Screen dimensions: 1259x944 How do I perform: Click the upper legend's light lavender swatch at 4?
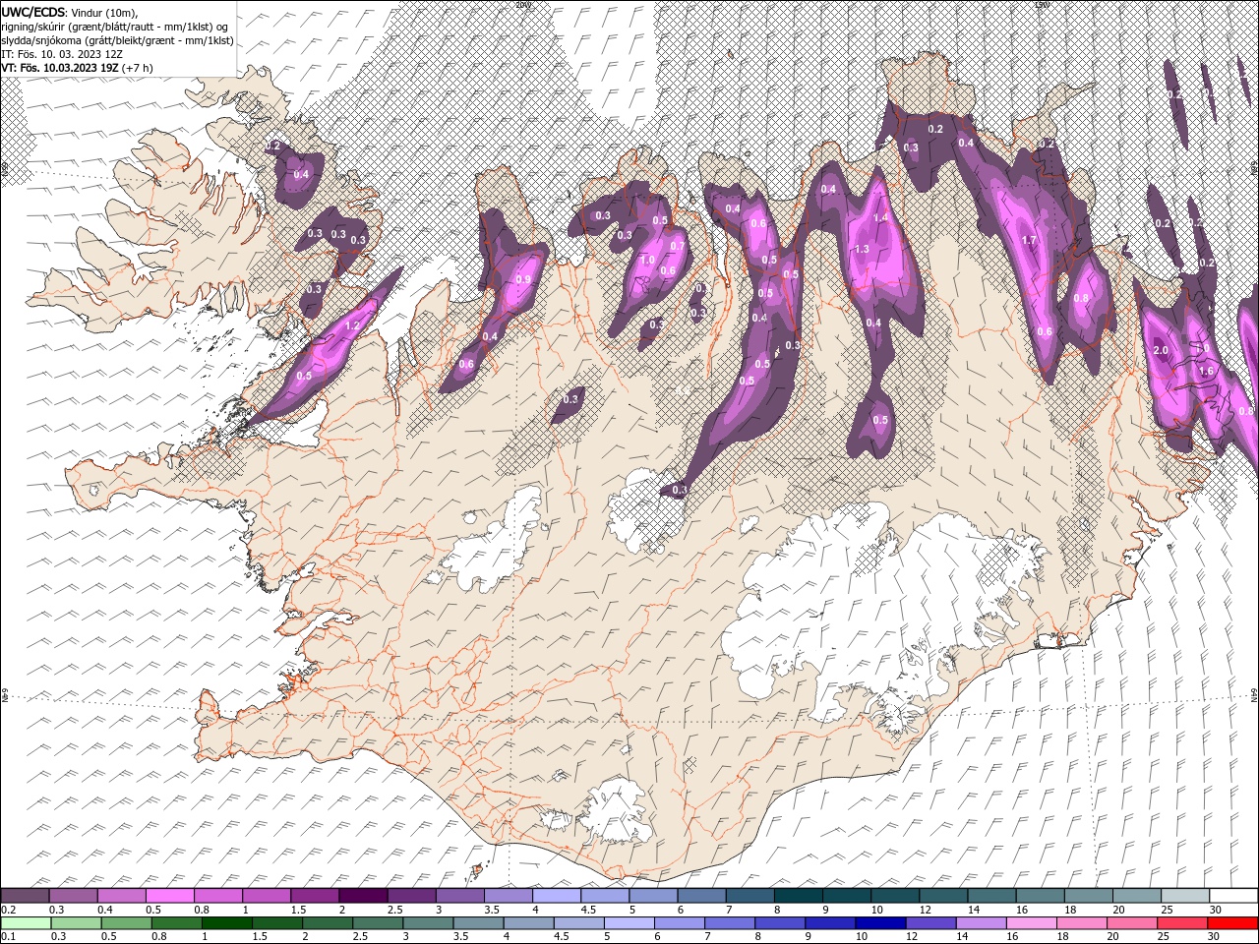[557, 896]
